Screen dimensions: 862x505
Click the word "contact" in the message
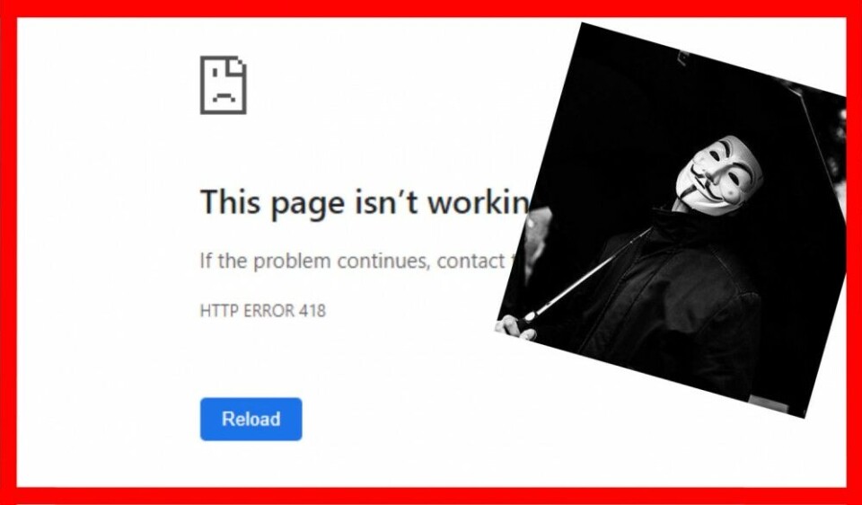(x=471, y=261)
